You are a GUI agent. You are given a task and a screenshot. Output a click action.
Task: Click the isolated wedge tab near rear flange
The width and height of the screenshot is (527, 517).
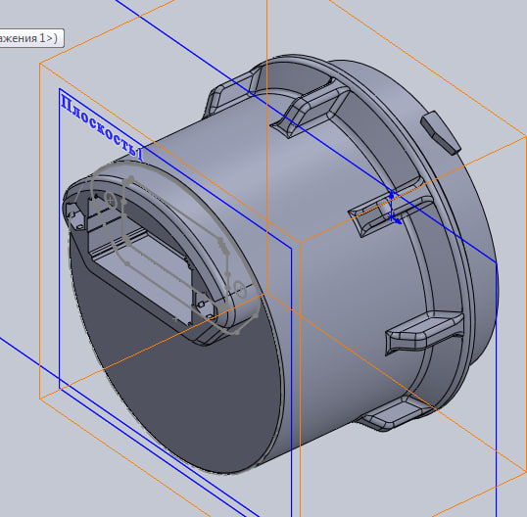441,132
